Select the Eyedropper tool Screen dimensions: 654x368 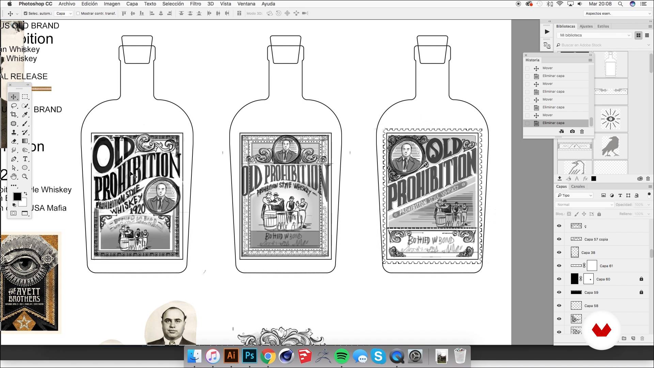[25, 115]
